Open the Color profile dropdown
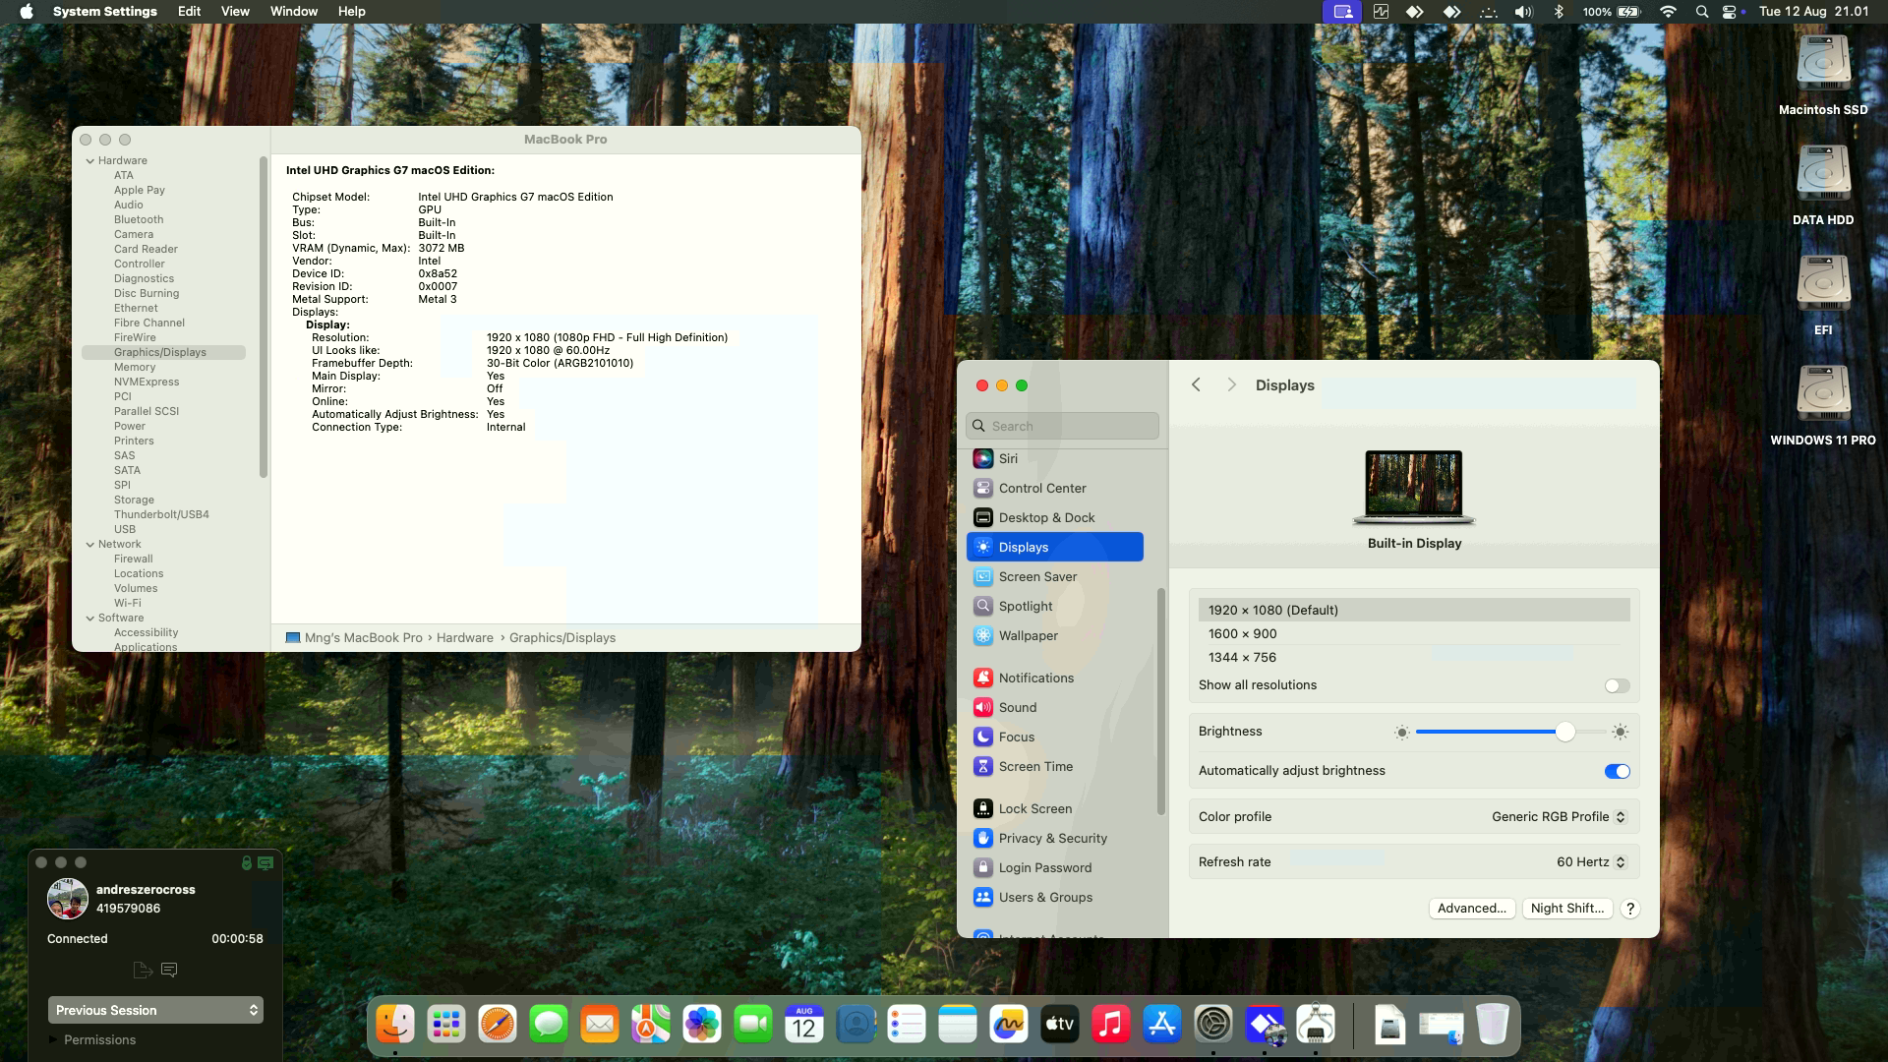The image size is (1888, 1062). click(1559, 817)
